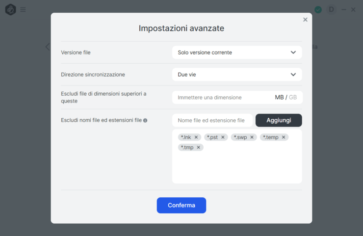Delete the *.tmp filter tag
This screenshot has width=363, height=236.
point(199,147)
